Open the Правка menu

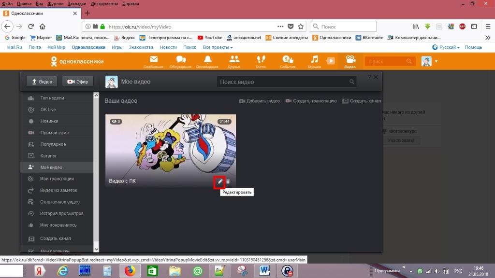pos(24,4)
